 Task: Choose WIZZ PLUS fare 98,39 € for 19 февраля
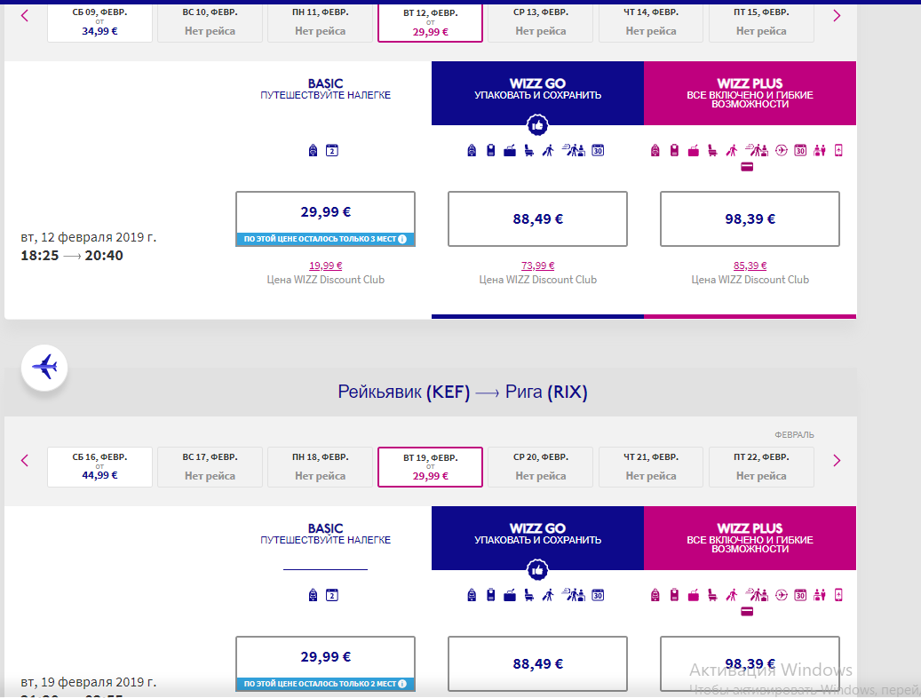click(x=750, y=663)
